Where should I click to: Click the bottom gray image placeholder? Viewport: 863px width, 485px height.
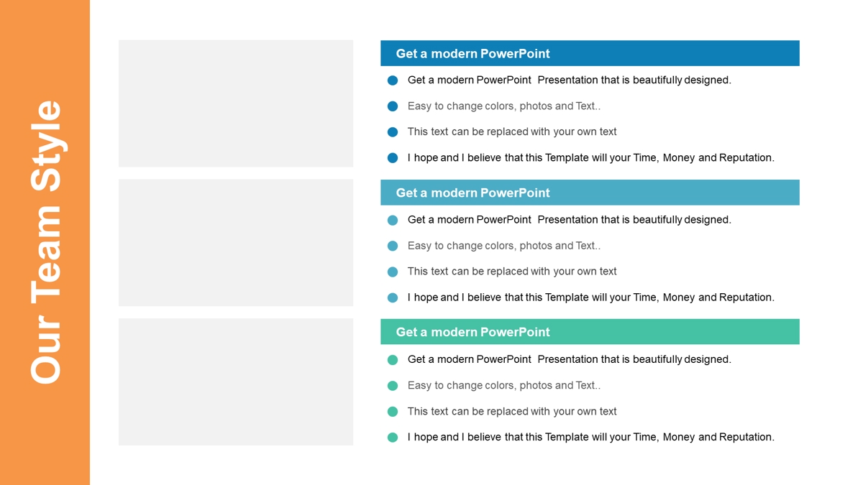tap(236, 382)
